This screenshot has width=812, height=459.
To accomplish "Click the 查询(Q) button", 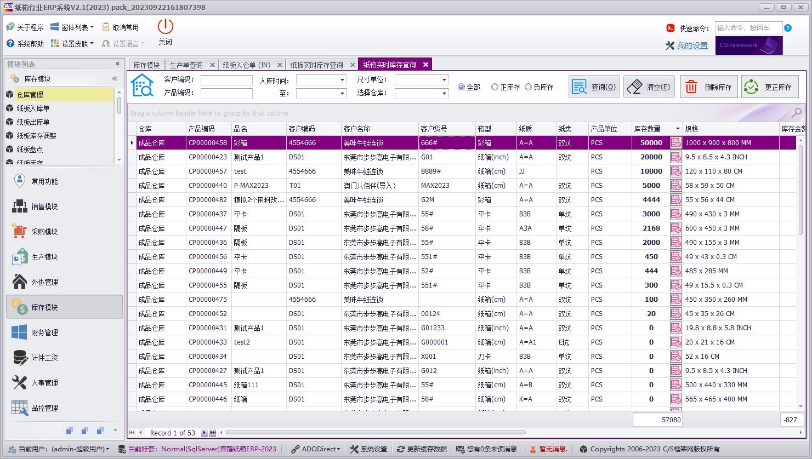I will [594, 86].
